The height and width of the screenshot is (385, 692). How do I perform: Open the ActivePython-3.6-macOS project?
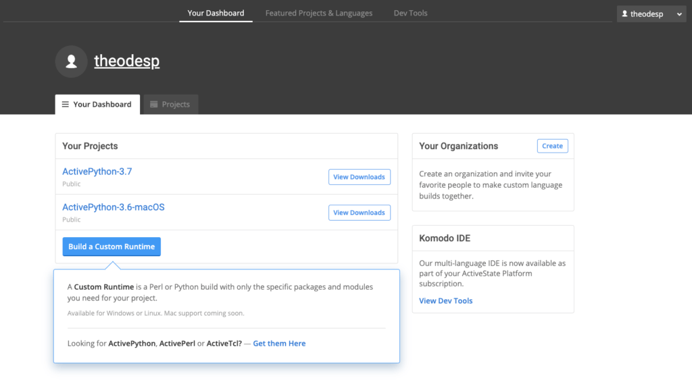pos(113,207)
